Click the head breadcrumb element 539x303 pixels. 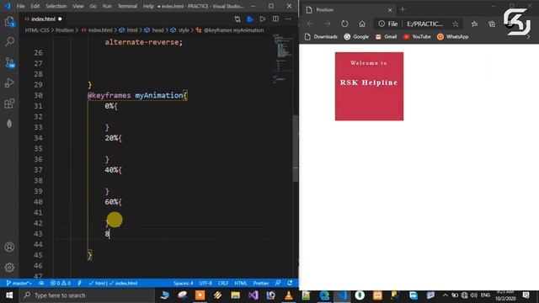click(154, 30)
